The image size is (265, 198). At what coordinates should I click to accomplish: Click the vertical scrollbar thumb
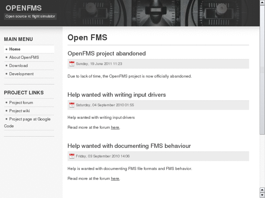(262, 70)
